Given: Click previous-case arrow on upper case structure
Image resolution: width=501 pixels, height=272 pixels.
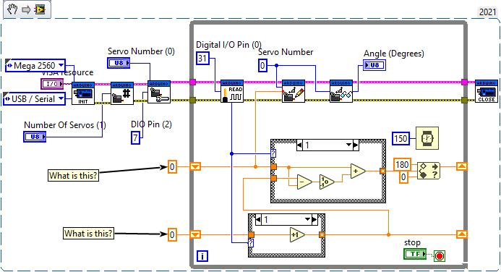Looking at the screenshot, I should [299, 145].
